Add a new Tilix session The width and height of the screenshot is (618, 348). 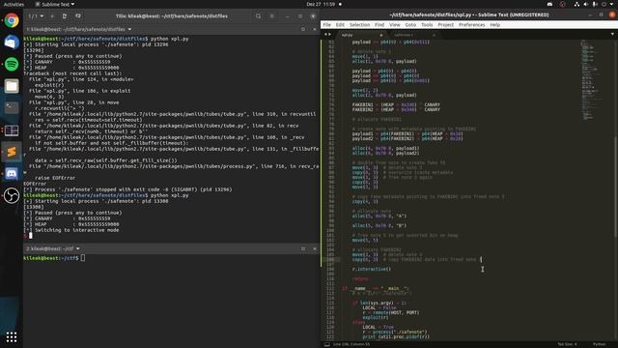pos(52,16)
